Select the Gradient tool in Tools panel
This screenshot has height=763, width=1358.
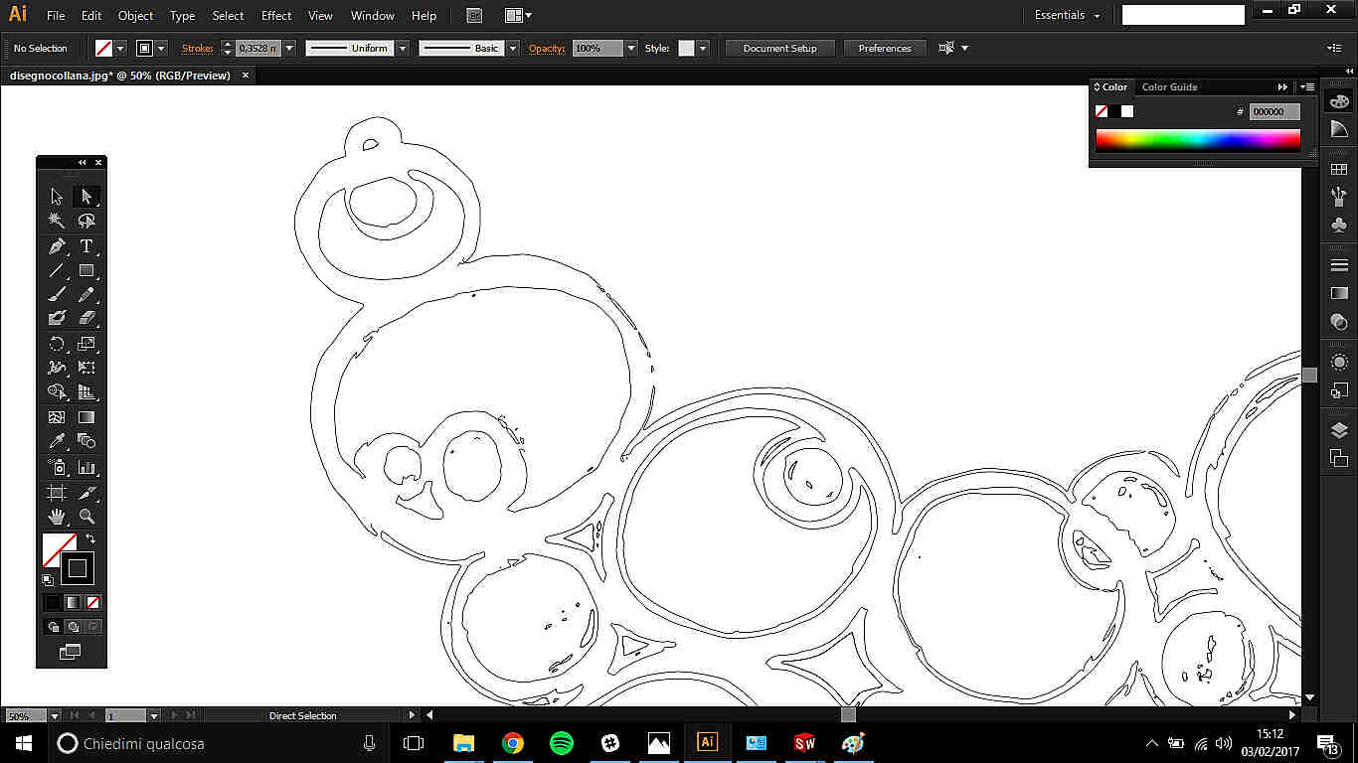click(x=86, y=417)
